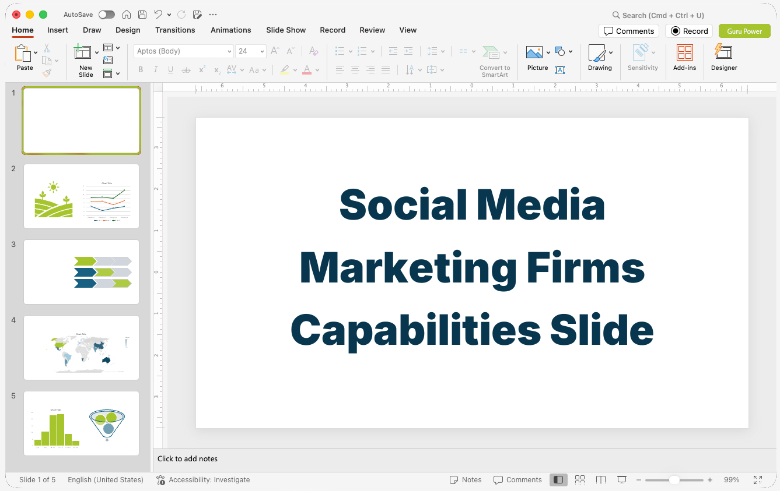Click the Increase Font Size icon
This screenshot has height=491, width=780.
[x=275, y=51]
